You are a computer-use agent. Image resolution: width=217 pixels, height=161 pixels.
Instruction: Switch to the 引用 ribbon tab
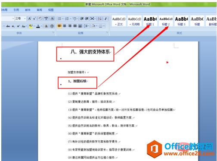[x=16, y=10]
